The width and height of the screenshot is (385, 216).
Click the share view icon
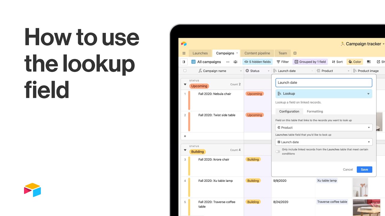coord(378,62)
